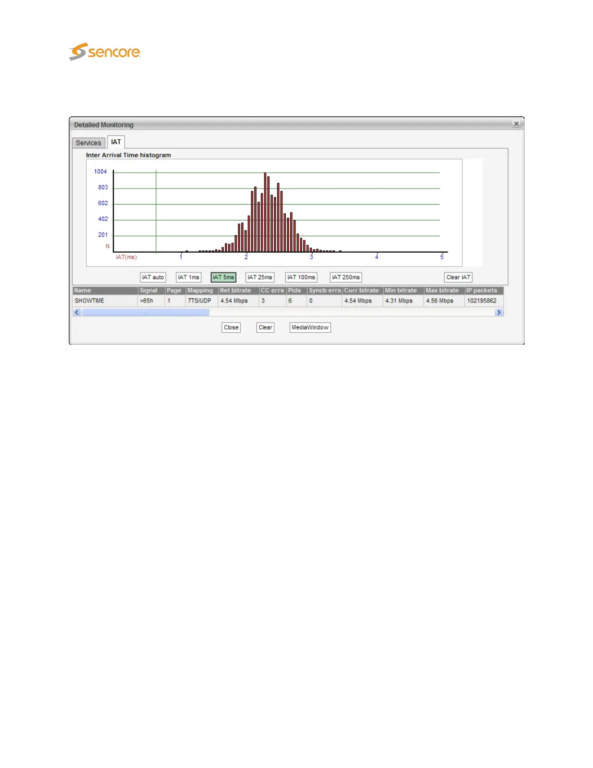593x768 pixels.
Task: Open the MediaWindow button
Action: (310, 328)
